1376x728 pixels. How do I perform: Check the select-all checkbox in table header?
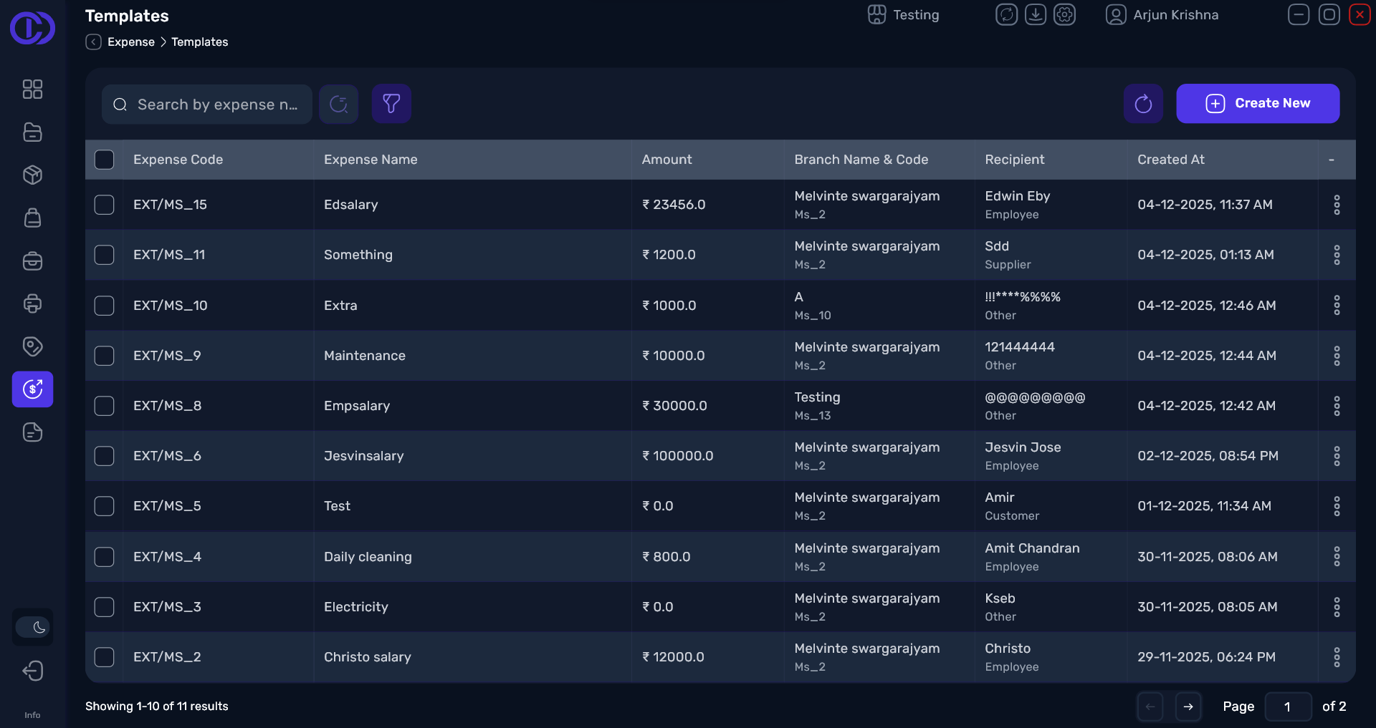click(105, 160)
